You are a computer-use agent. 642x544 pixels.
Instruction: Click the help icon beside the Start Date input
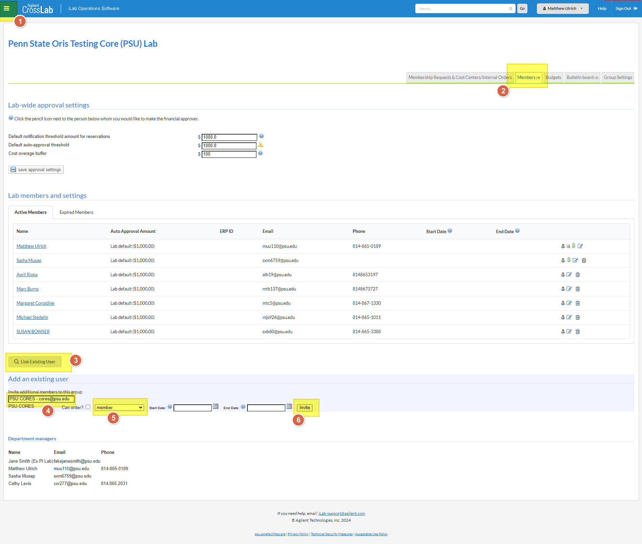(170, 407)
